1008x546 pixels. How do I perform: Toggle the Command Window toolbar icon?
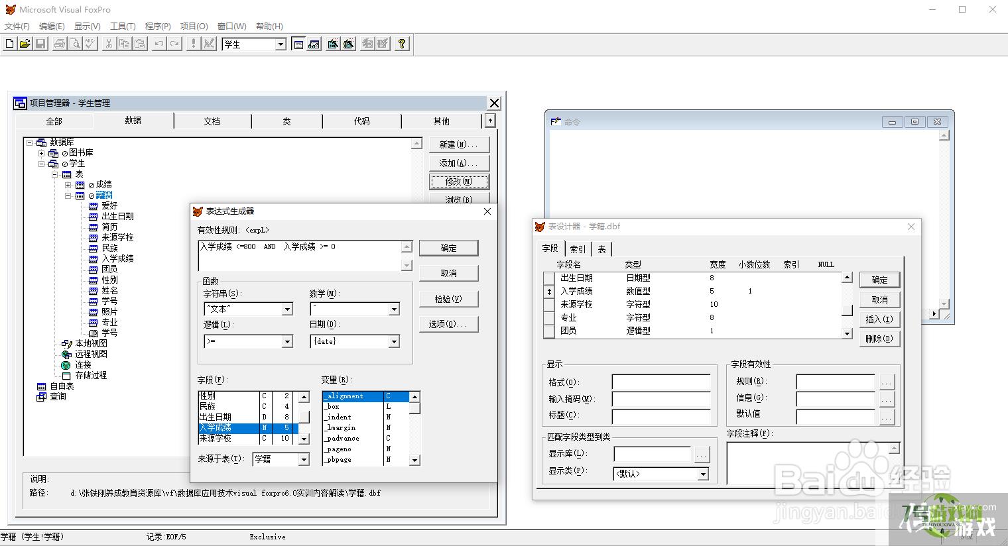(x=298, y=44)
